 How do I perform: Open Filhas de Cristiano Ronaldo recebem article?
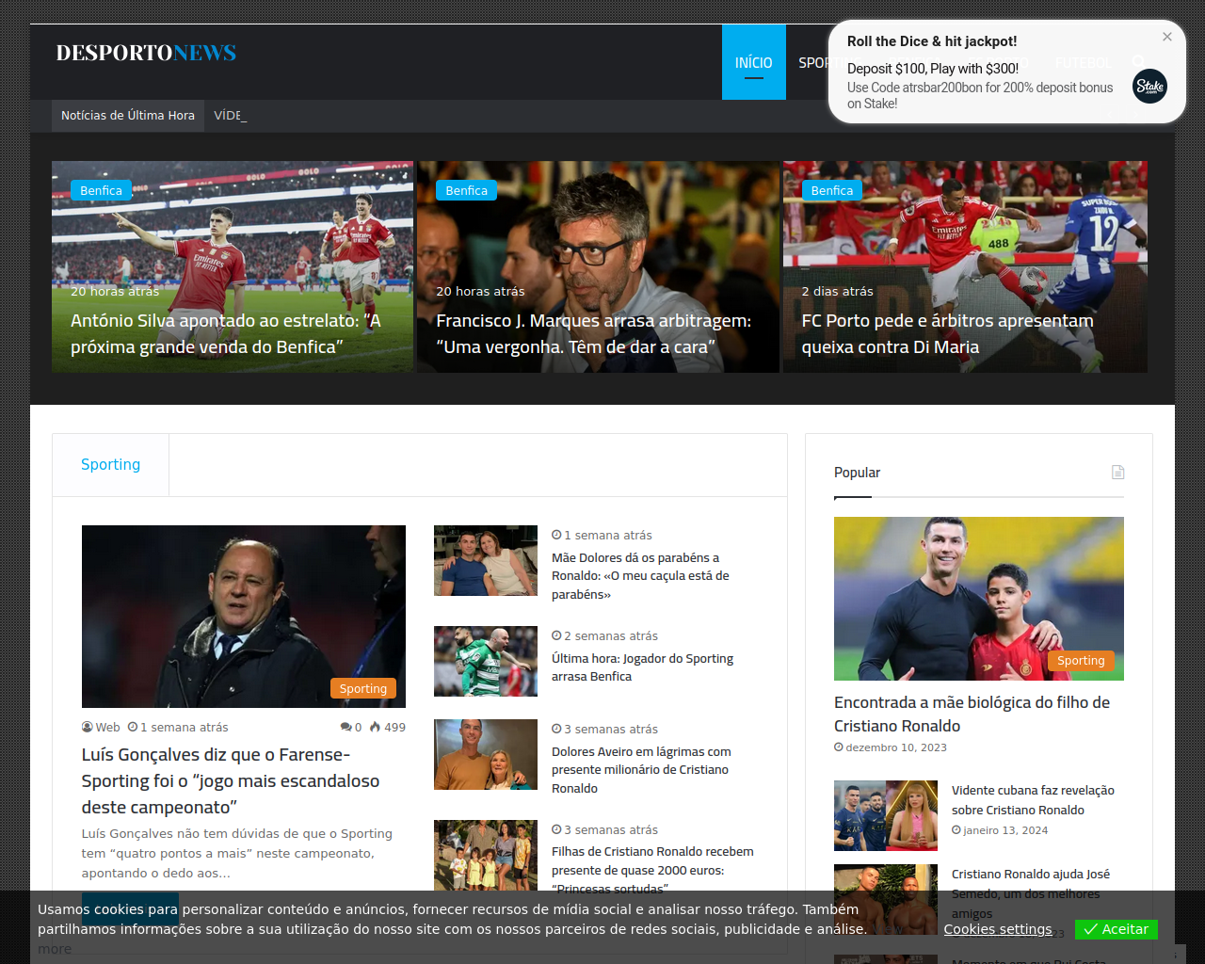point(652,870)
